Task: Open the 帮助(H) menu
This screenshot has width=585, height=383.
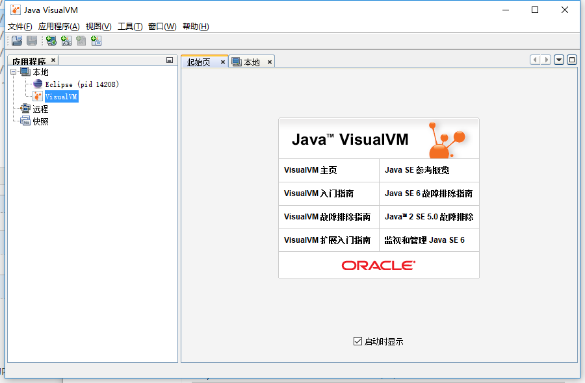Action: pos(196,27)
